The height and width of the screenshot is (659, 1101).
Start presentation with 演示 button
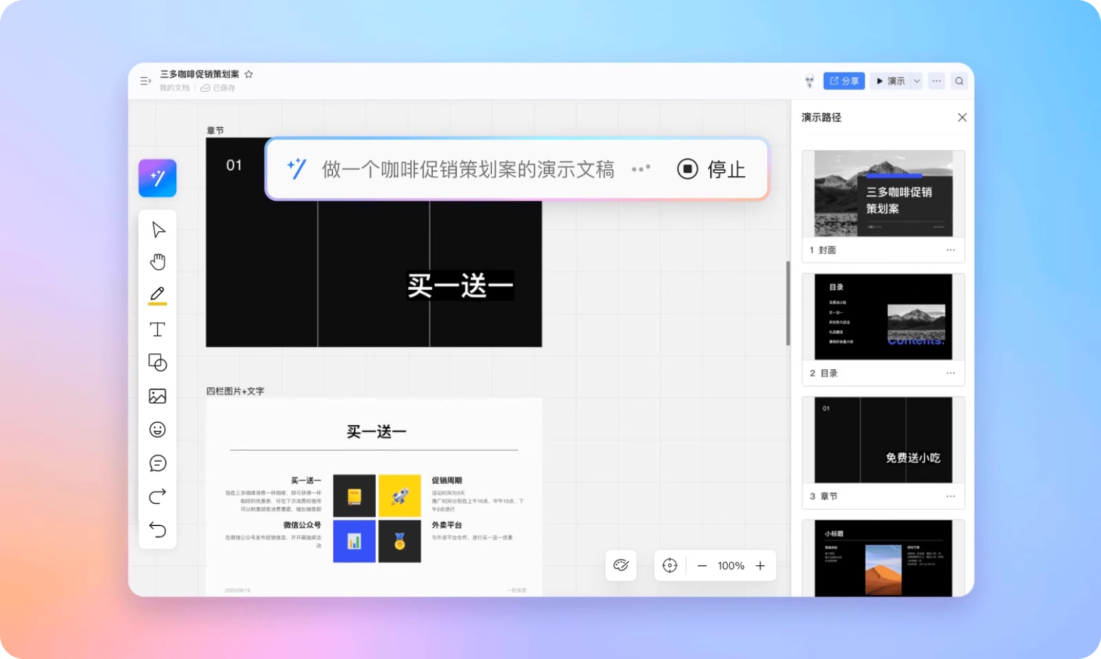pyautogui.click(x=890, y=81)
